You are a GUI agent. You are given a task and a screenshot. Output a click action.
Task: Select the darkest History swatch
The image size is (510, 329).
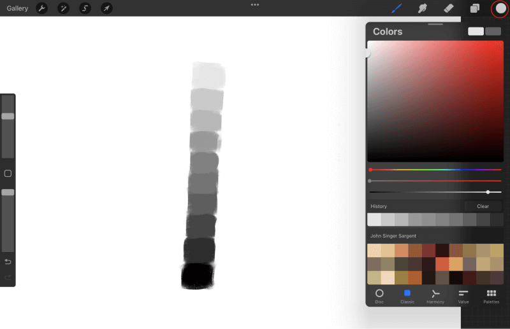[497, 220]
